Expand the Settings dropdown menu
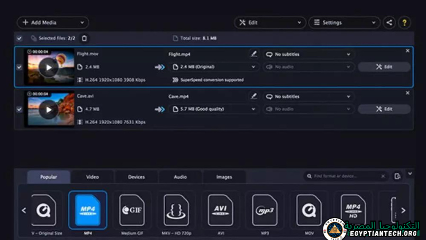 344,23
